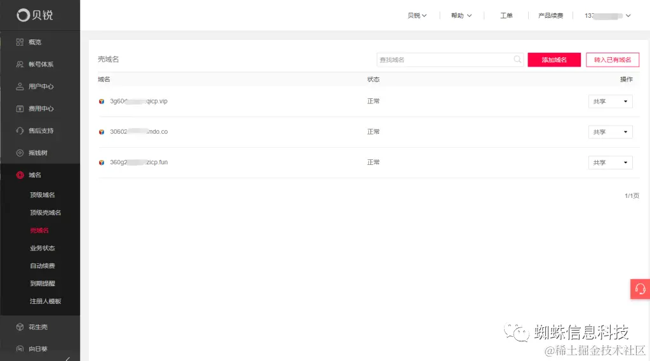The image size is (650, 361).
Task: Click the 1/1页 pagination text
Action: coord(632,195)
